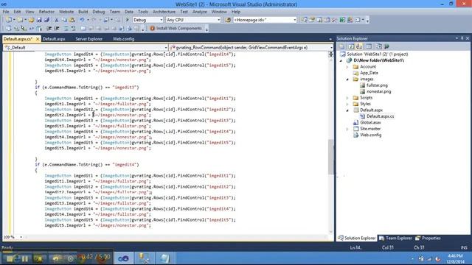Click the Open File folder icon

click(x=31, y=20)
